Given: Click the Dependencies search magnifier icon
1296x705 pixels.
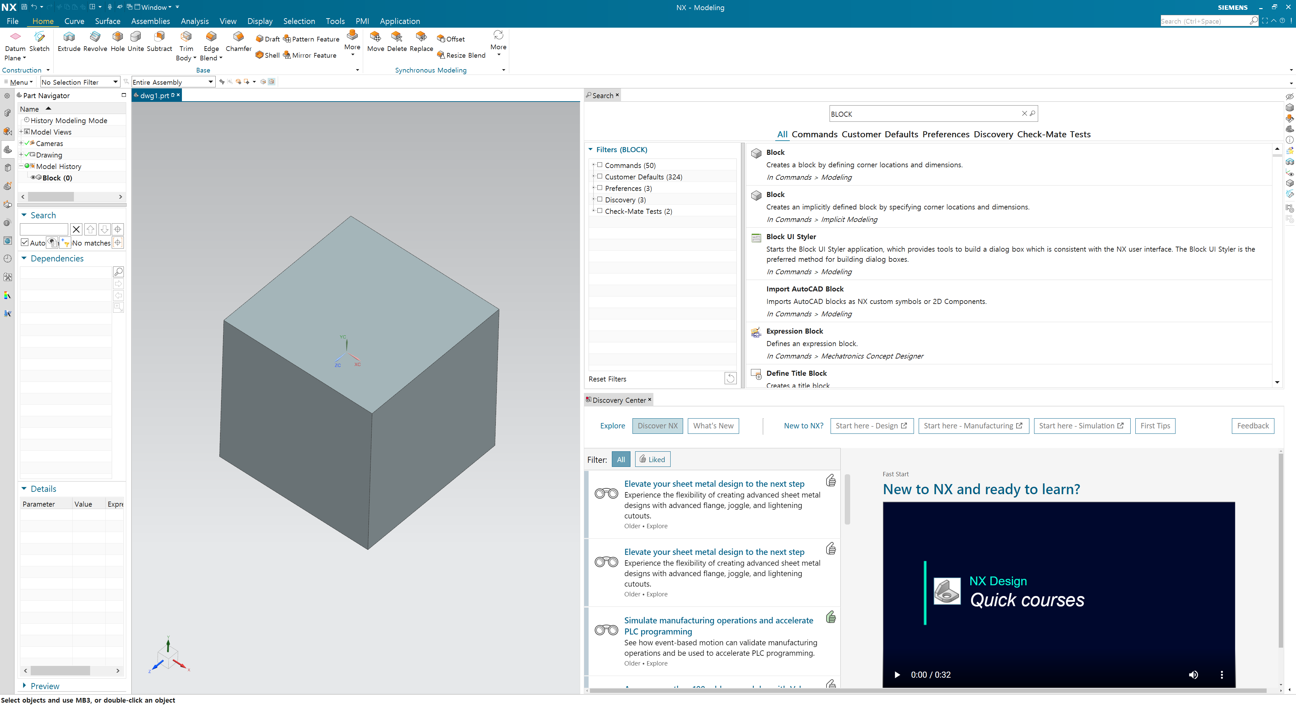Looking at the screenshot, I should tap(119, 272).
